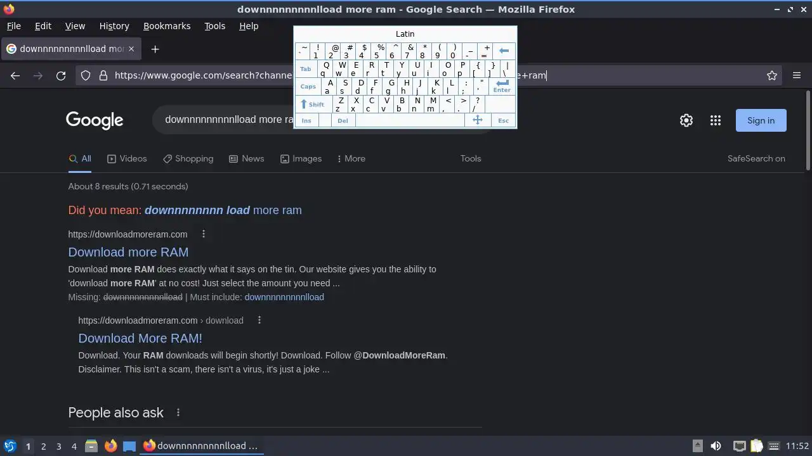This screenshot has height=456, width=812.
Task: Toggle the Shift key on virtual keyboard
Action: [x=313, y=104]
